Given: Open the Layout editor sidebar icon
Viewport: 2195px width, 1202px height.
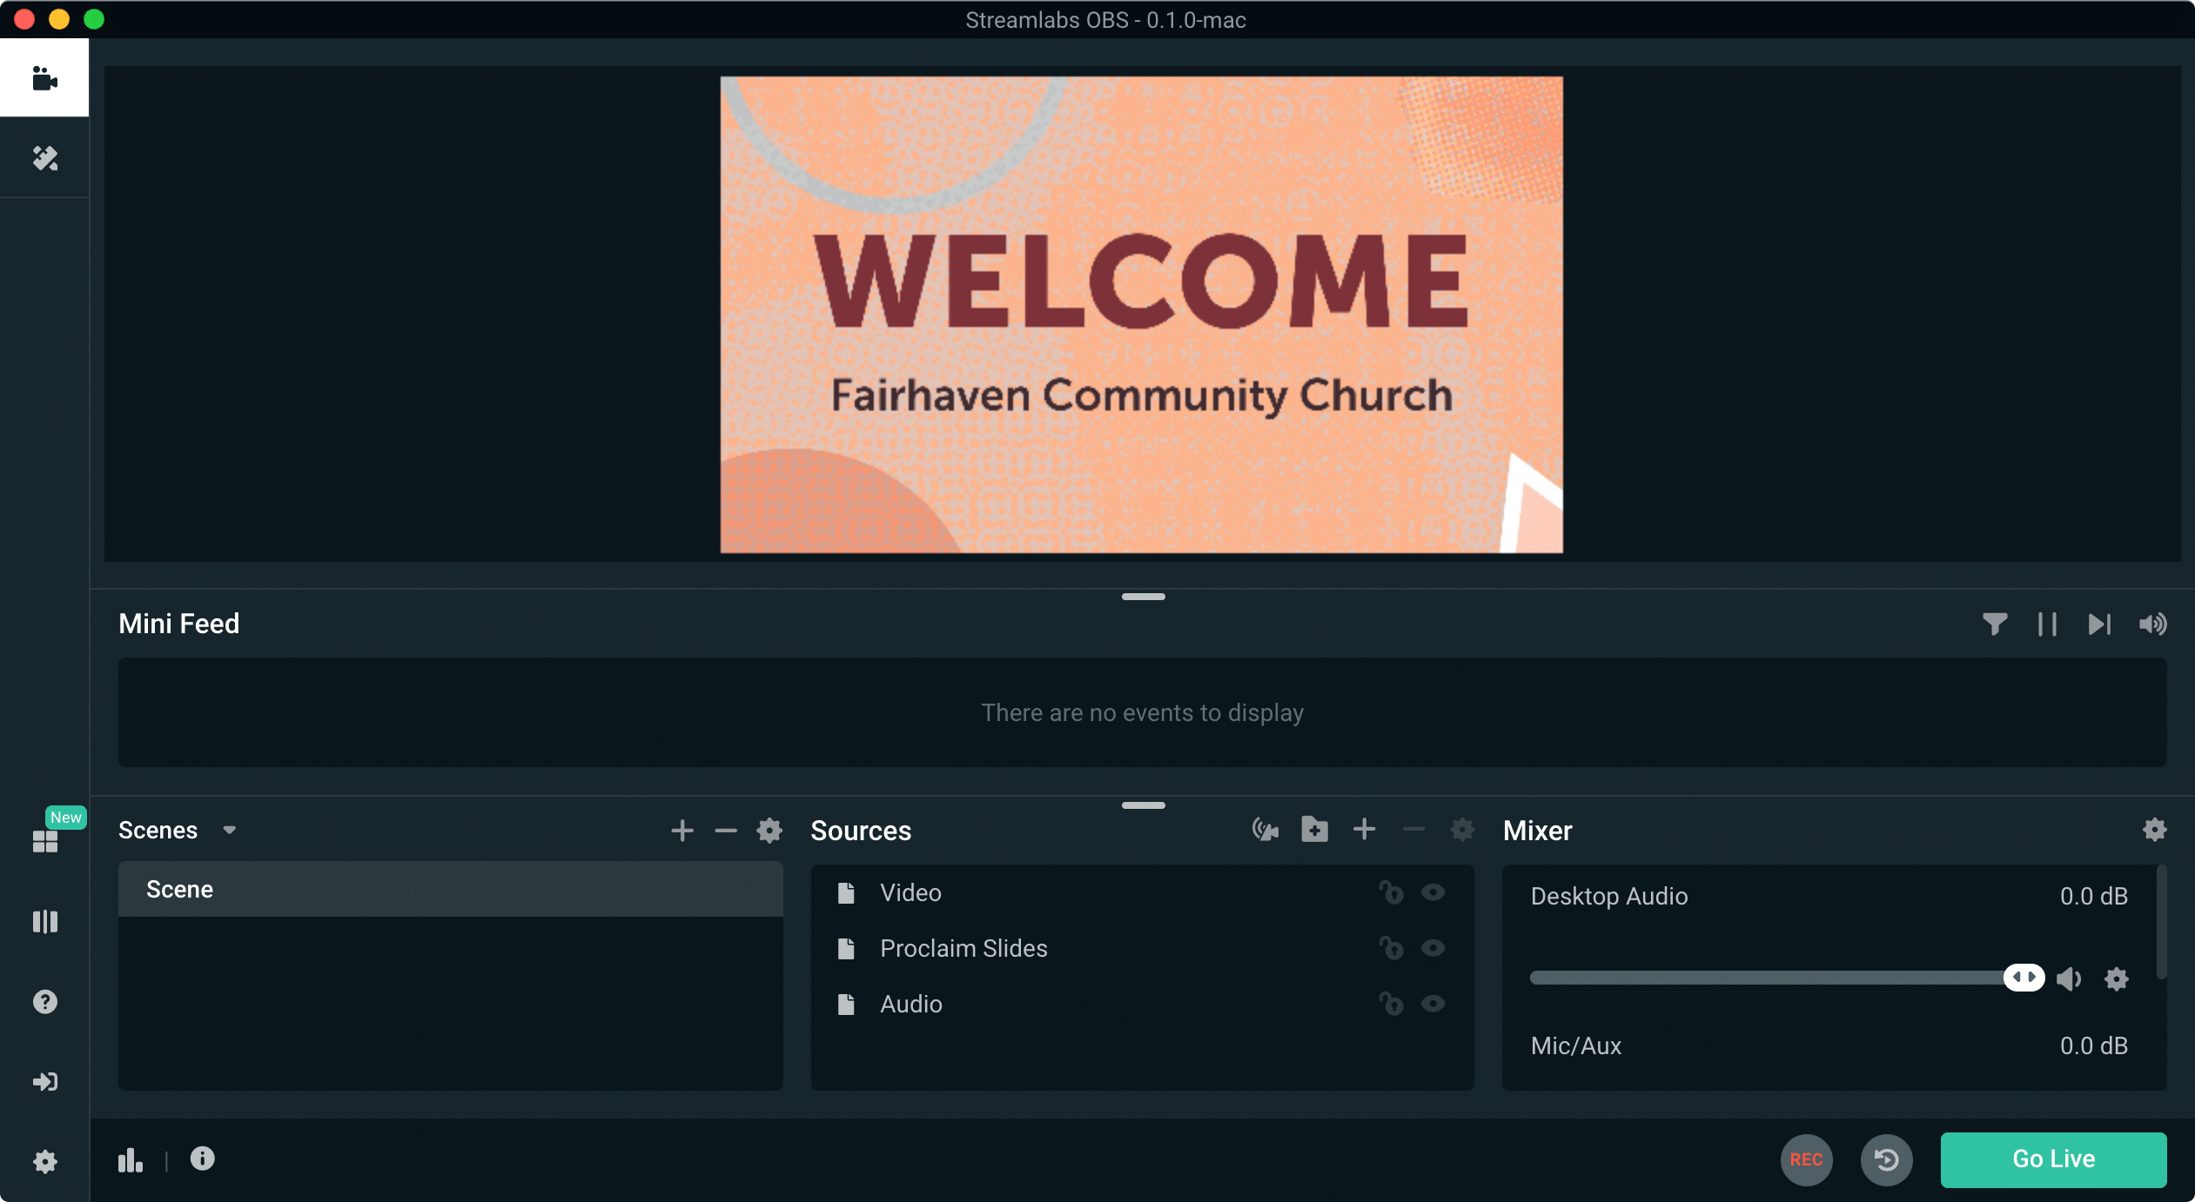Looking at the screenshot, I should tap(45, 921).
